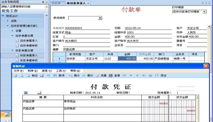
Task: Open the 表体排序 dropdown
Action: (100, 18)
